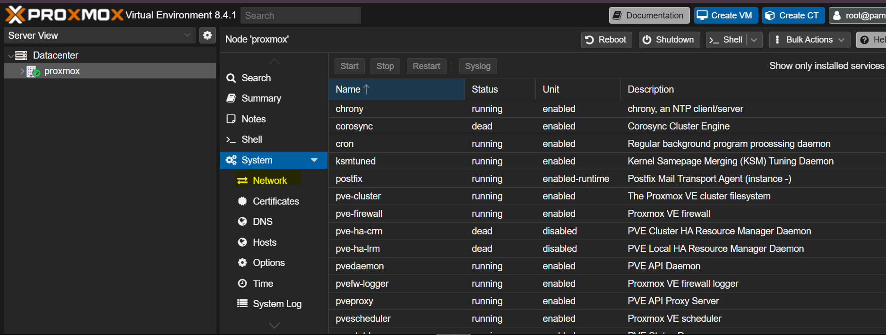This screenshot has width=886, height=335.
Task: Click the Time clock icon
Action: point(242,283)
